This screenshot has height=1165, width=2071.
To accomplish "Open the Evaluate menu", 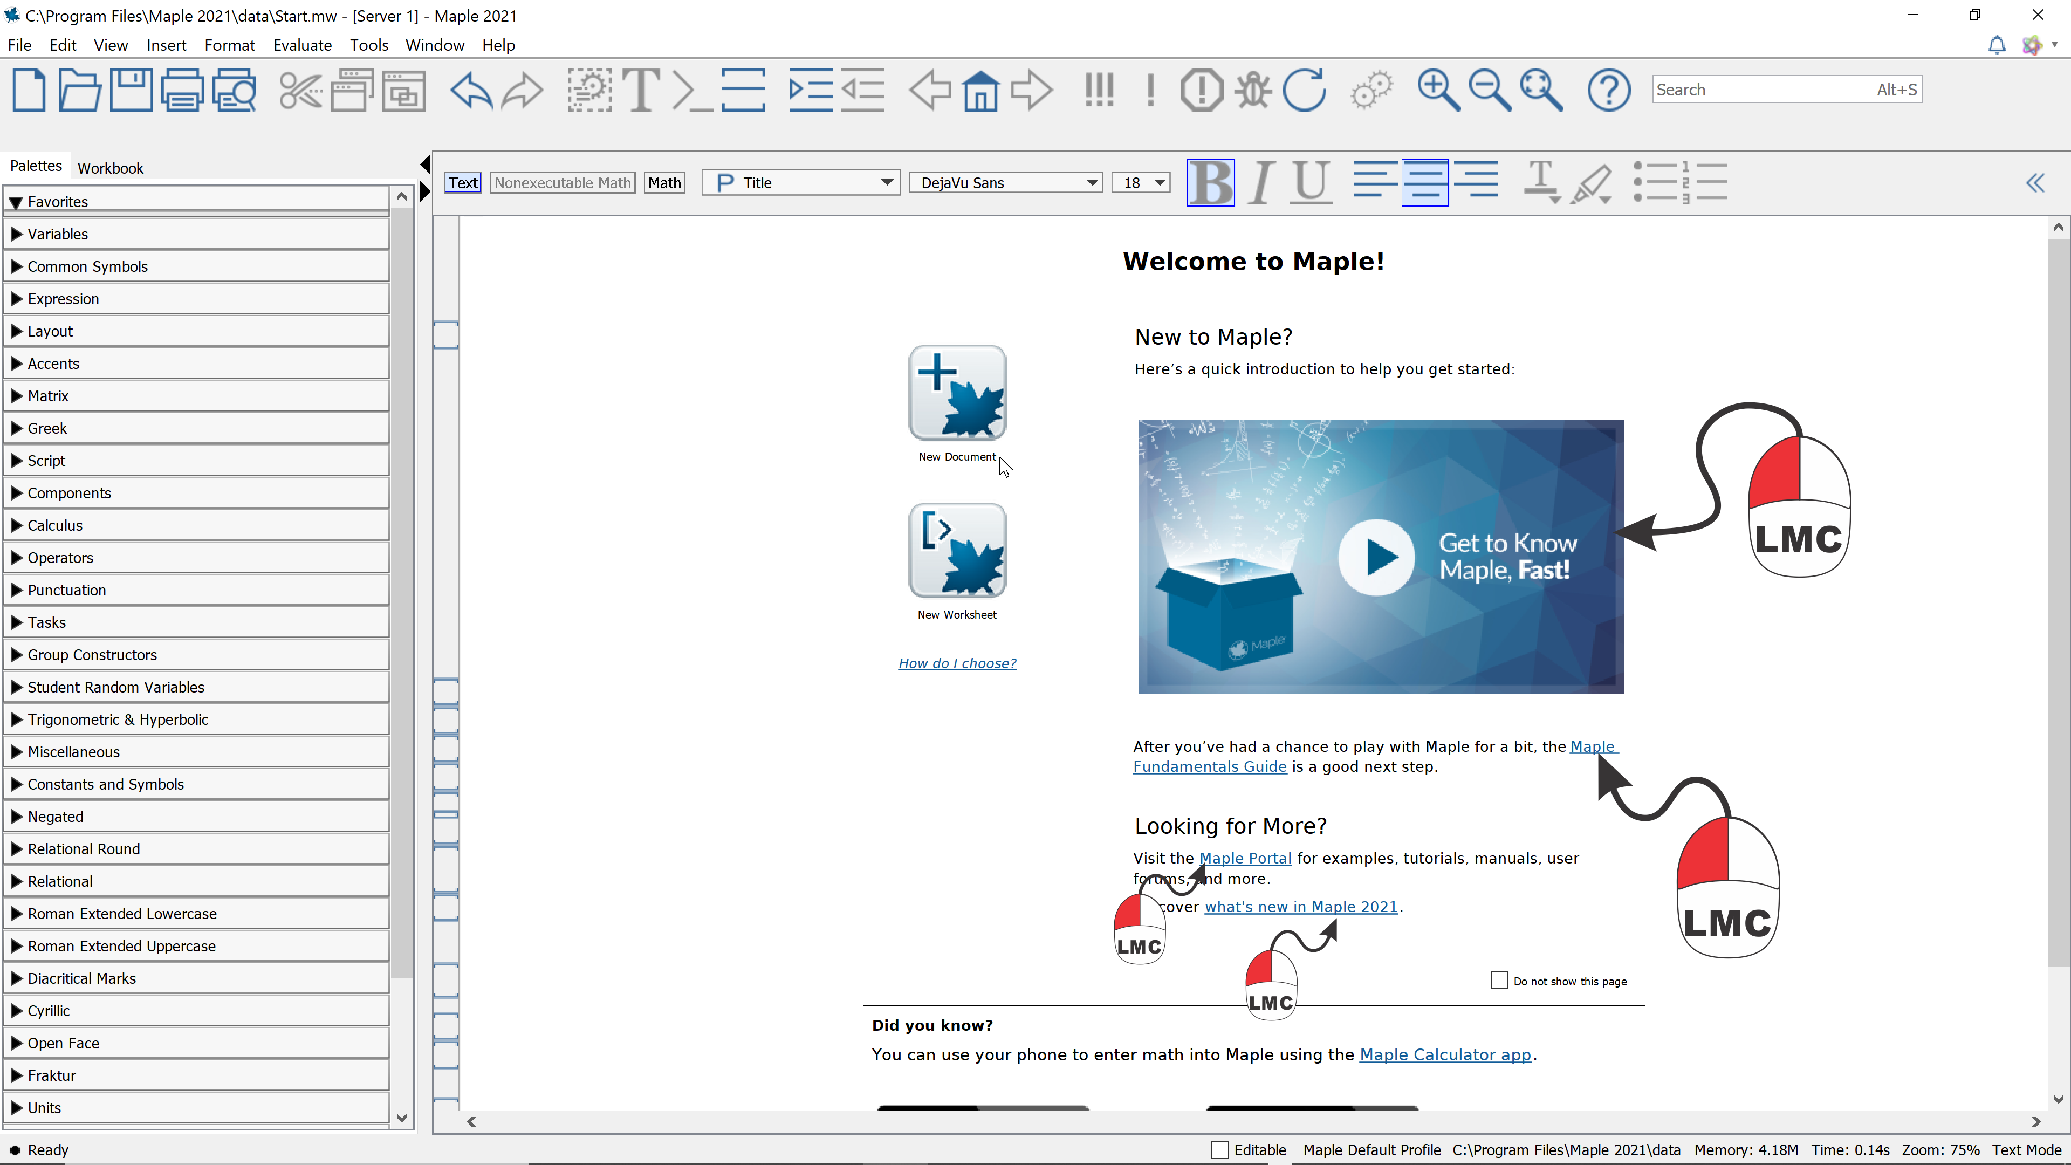I will coord(302,45).
